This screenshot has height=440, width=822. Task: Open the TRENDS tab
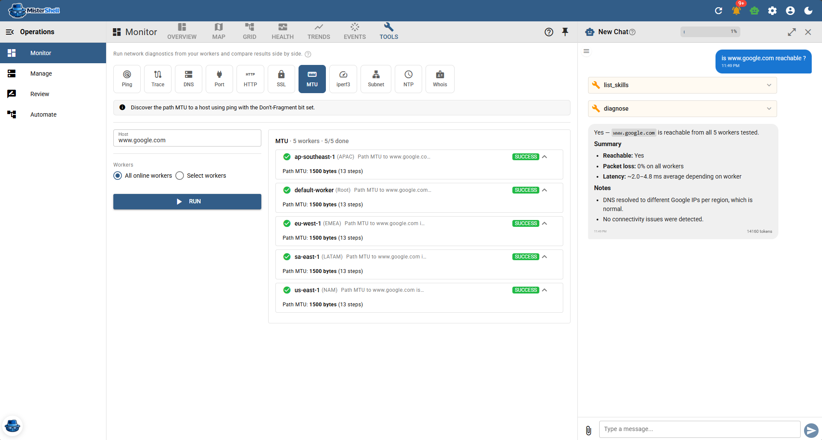[x=319, y=32]
